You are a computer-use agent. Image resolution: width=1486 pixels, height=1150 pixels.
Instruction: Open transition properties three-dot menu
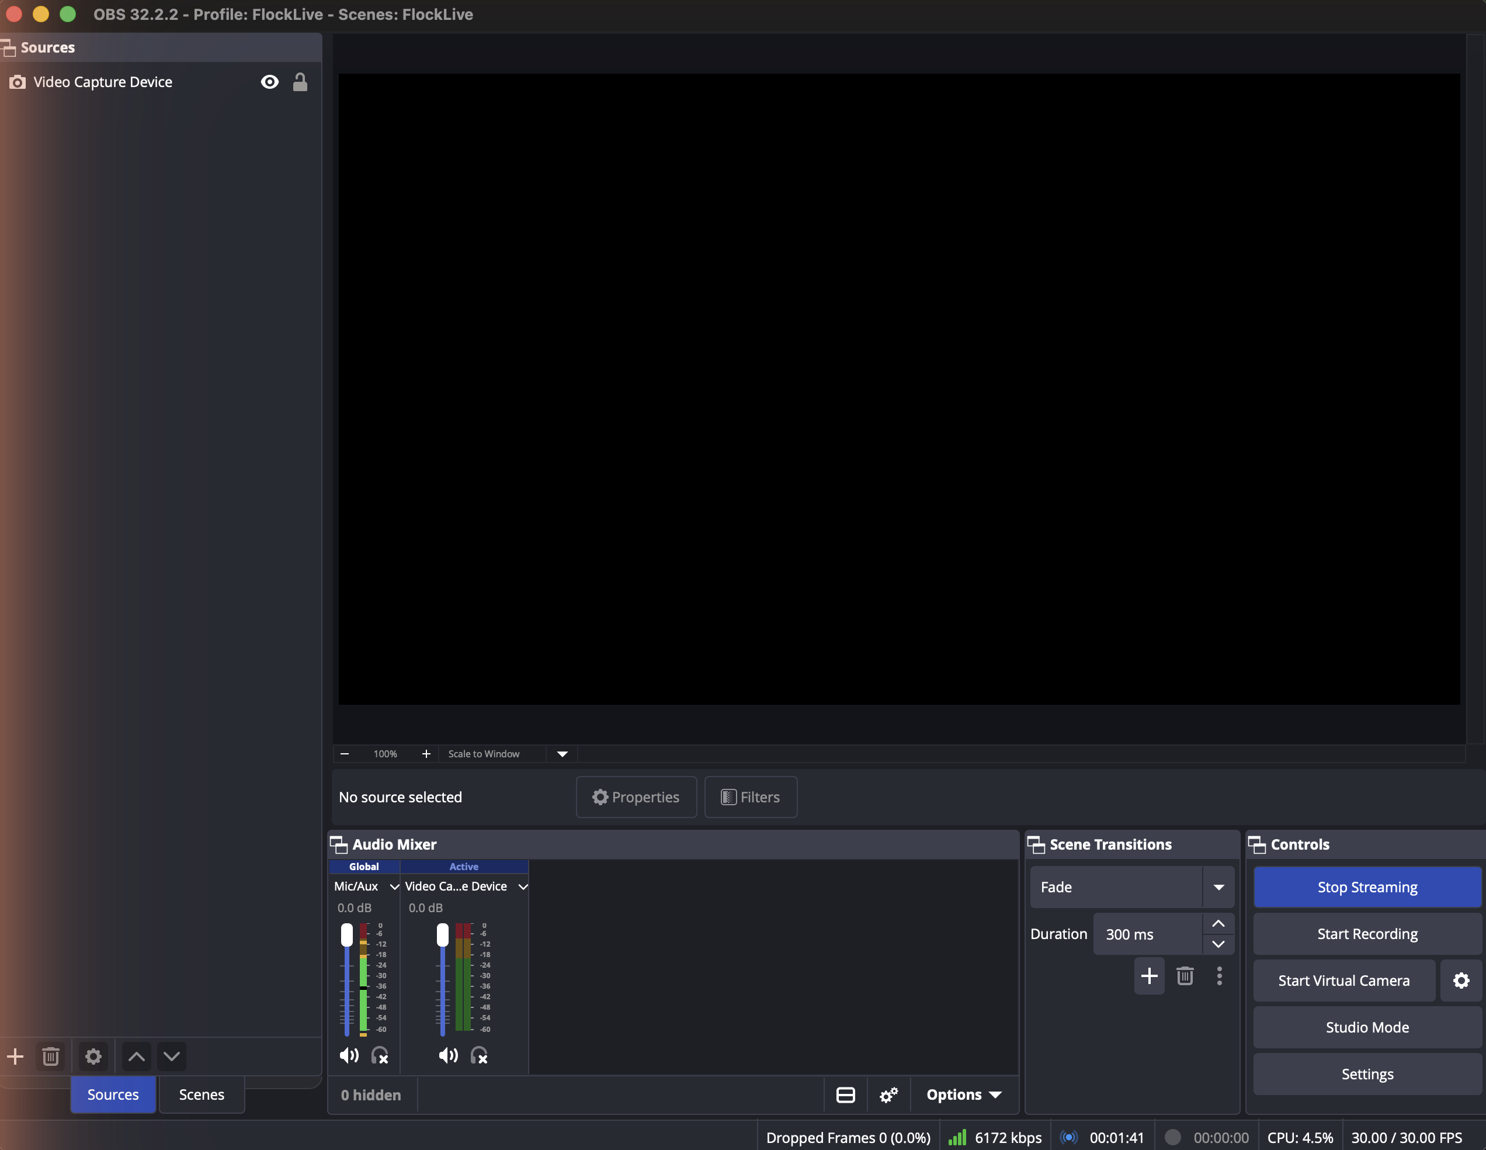1219,976
